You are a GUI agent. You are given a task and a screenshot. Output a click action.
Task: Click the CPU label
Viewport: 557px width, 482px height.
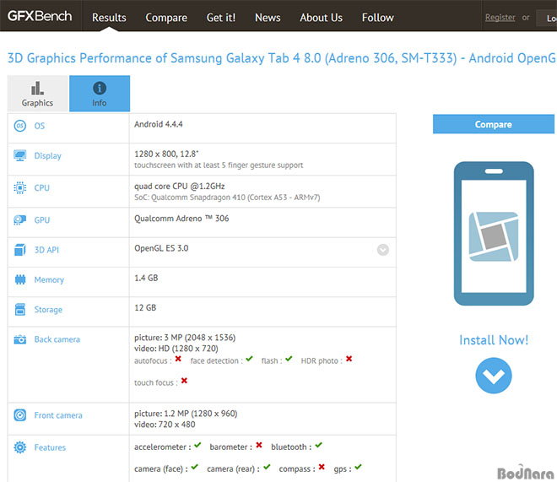click(x=42, y=187)
